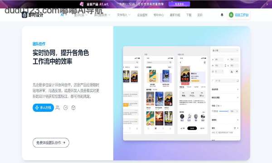Select the blue 多人在线 pill
Viewport: 272px width, 163px height.
pos(43,108)
